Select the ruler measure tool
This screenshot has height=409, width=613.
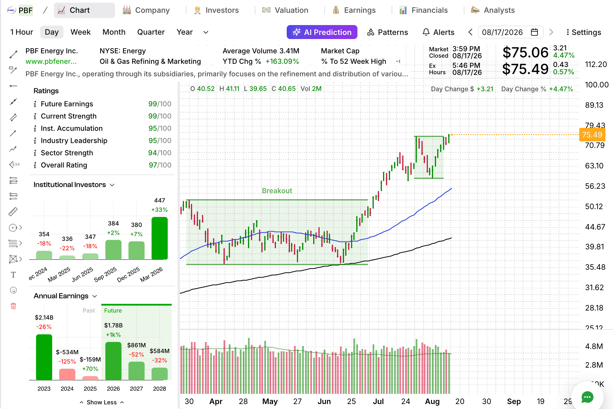coord(13,211)
